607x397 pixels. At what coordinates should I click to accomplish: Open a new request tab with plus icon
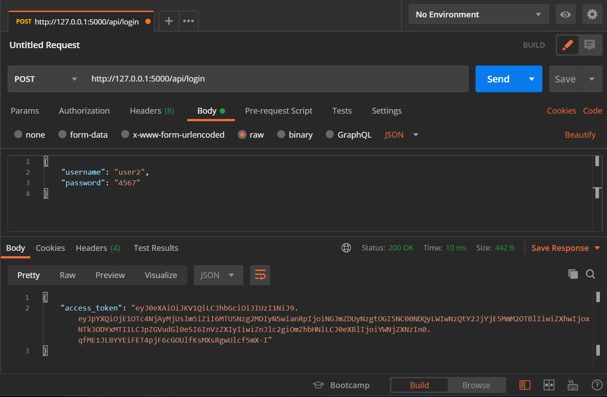169,21
